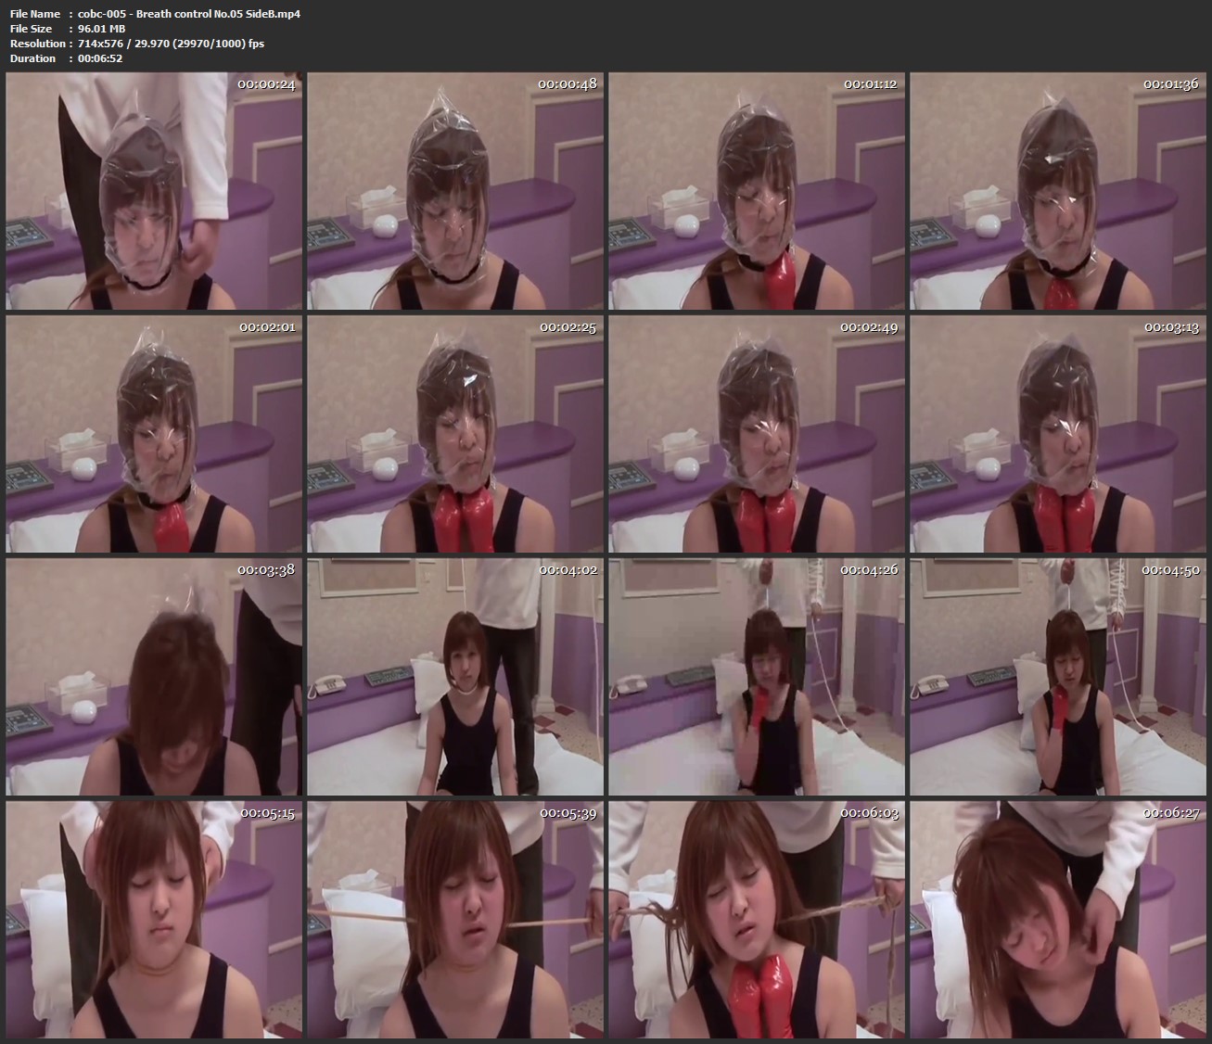The width and height of the screenshot is (1212, 1044).
Task: Choose the thumbnail timed 00:04:50
Action: (x=1058, y=677)
